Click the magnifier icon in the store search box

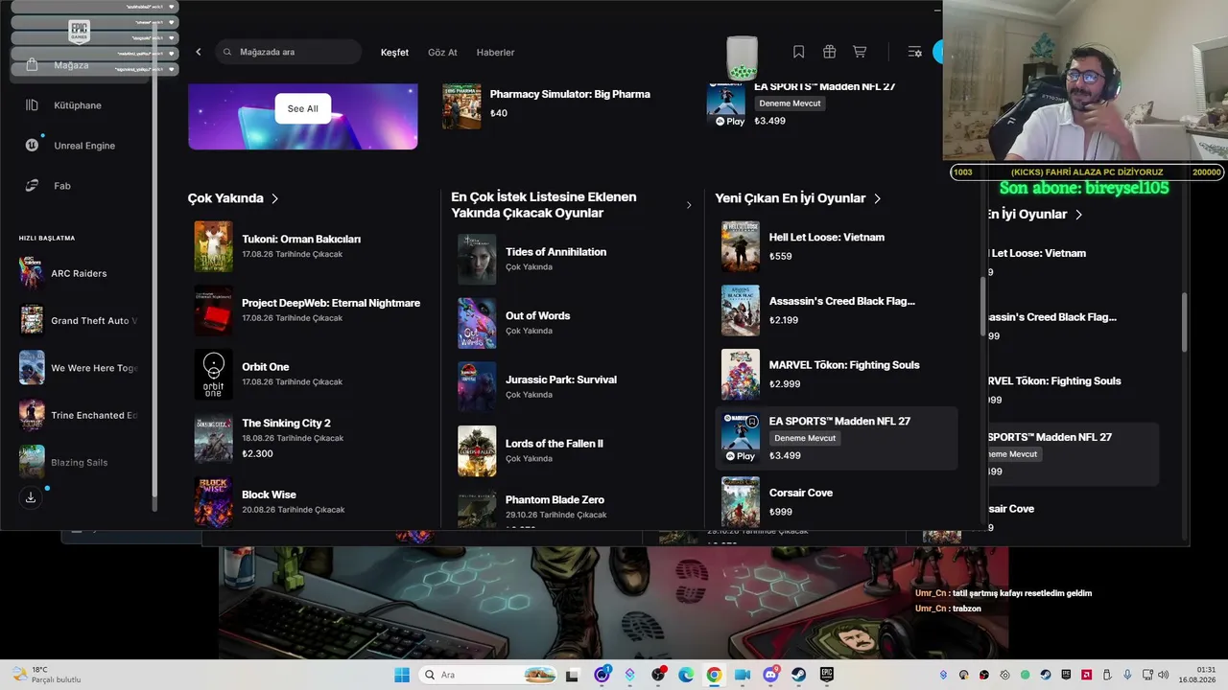point(227,52)
